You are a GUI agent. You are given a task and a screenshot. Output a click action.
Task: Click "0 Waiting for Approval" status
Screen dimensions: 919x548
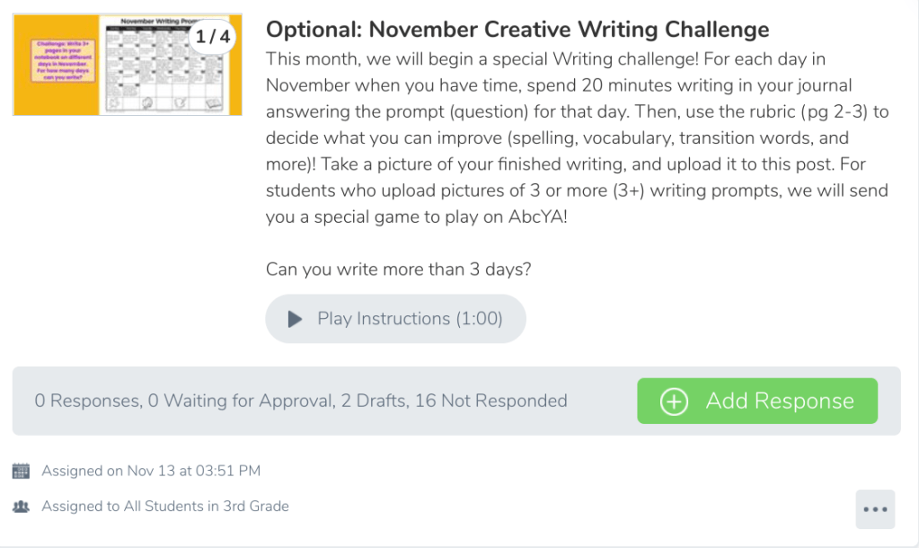[x=240, y=402]
